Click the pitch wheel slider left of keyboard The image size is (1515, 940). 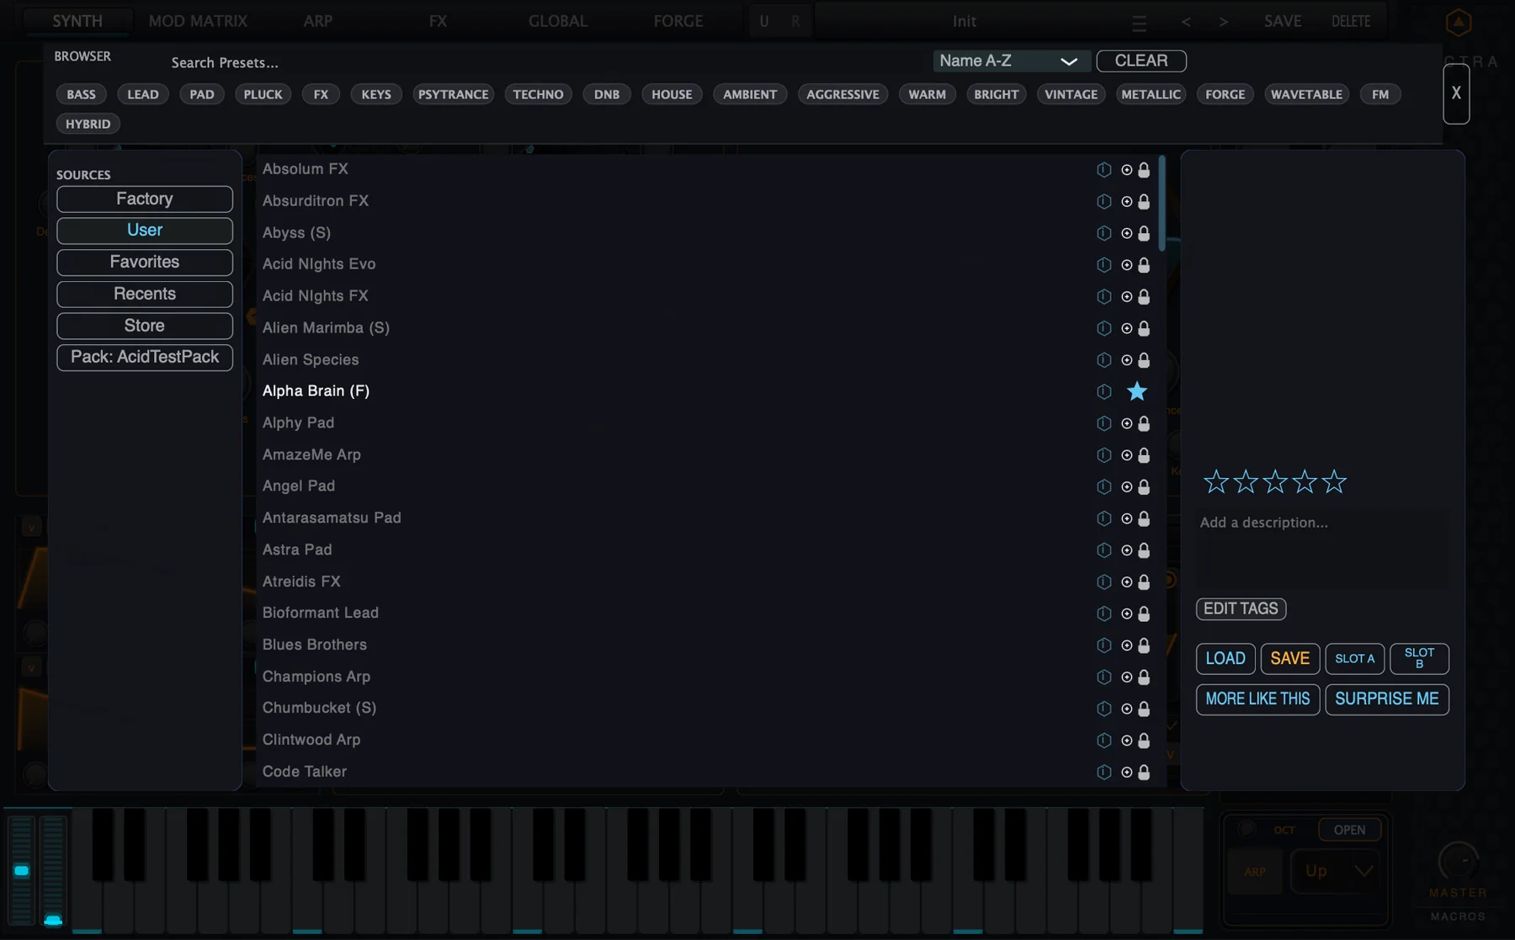[x=22, y=870]
